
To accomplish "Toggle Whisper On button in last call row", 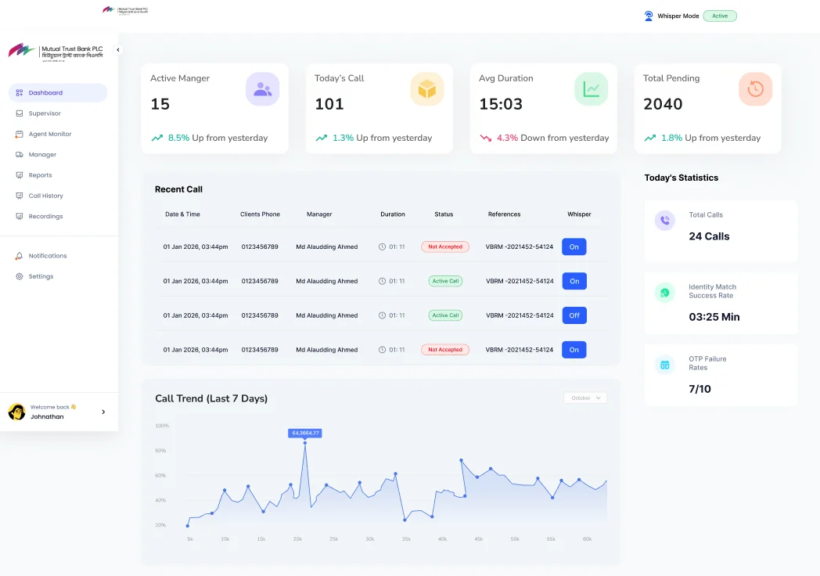I will pyautogui.click(x=574, y=350).
